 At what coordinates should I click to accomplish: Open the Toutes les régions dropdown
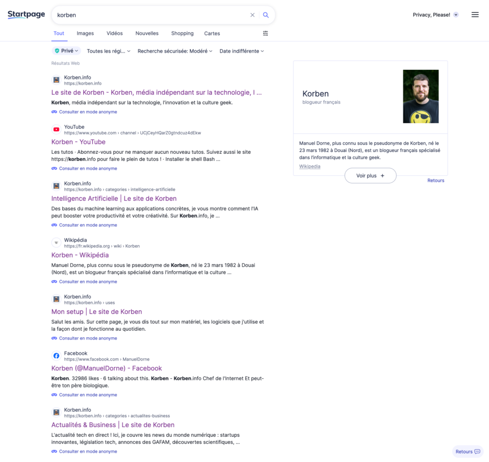click(108, 51)
